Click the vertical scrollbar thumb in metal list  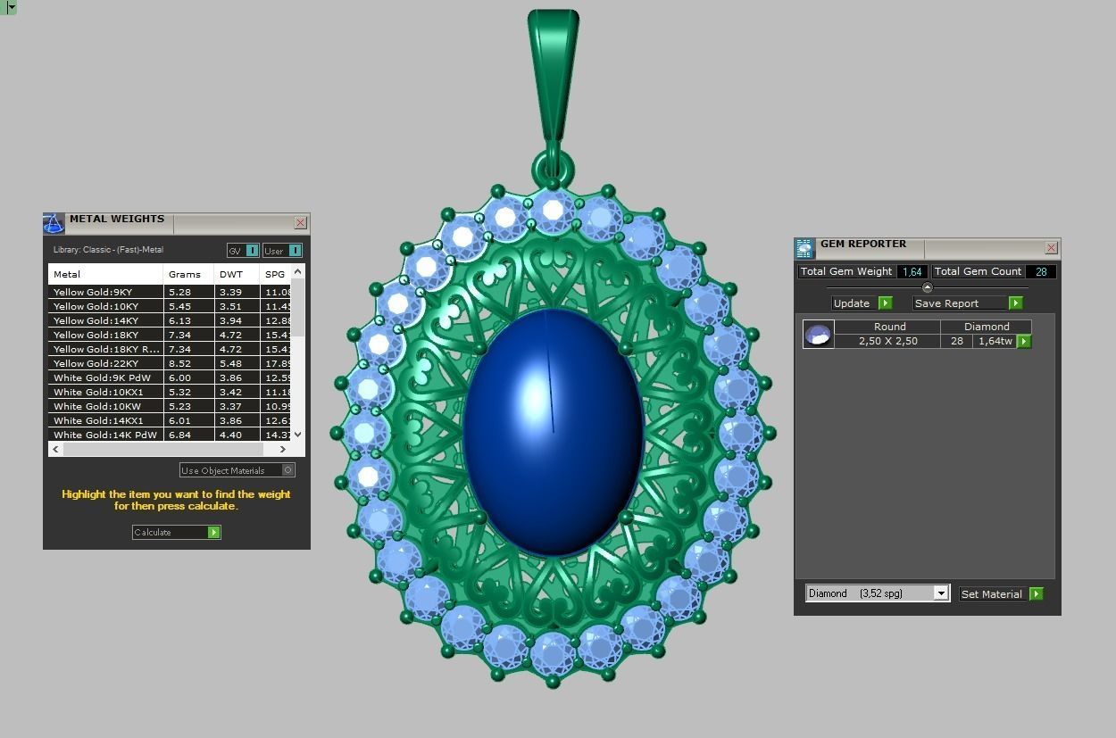coord(298,308)
